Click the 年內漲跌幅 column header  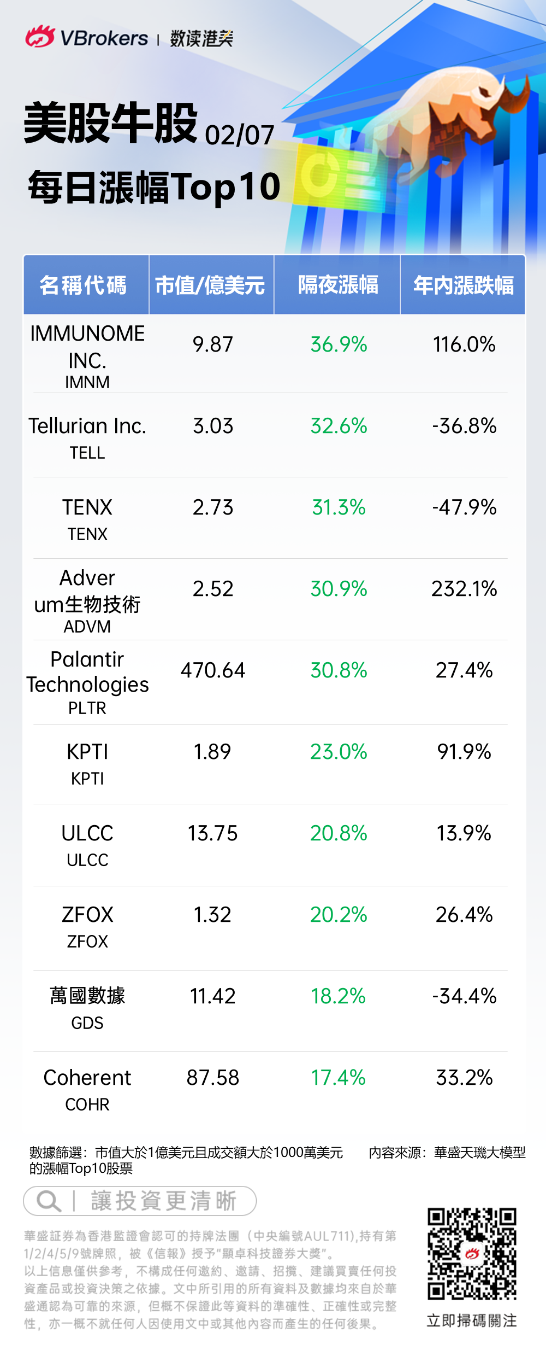tap(463, 285)
